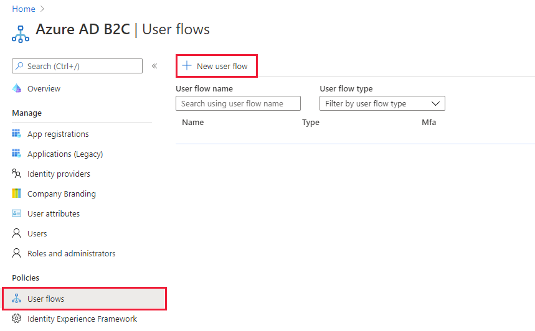Click the User attributes card icon

point(17,213)
